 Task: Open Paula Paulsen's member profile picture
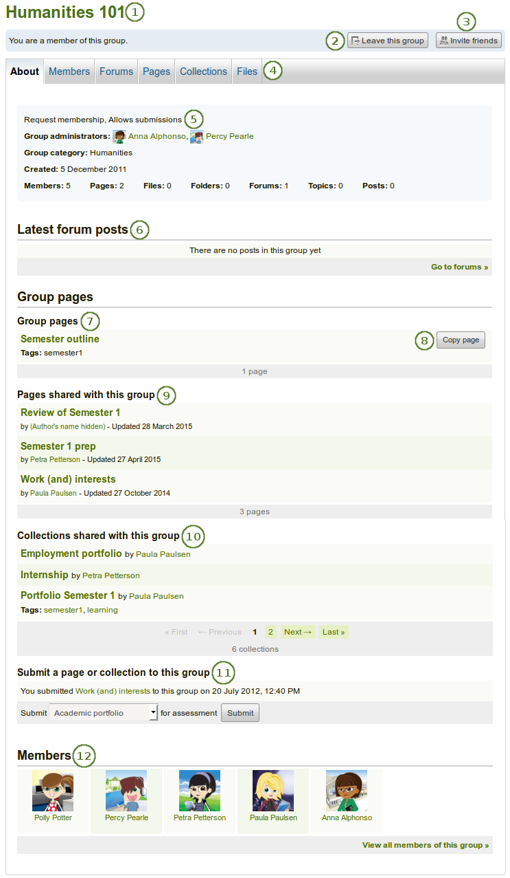coord(273,791)
